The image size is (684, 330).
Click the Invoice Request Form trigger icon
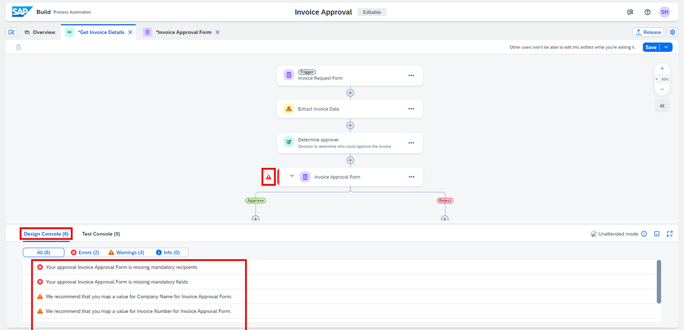point(289,75)
